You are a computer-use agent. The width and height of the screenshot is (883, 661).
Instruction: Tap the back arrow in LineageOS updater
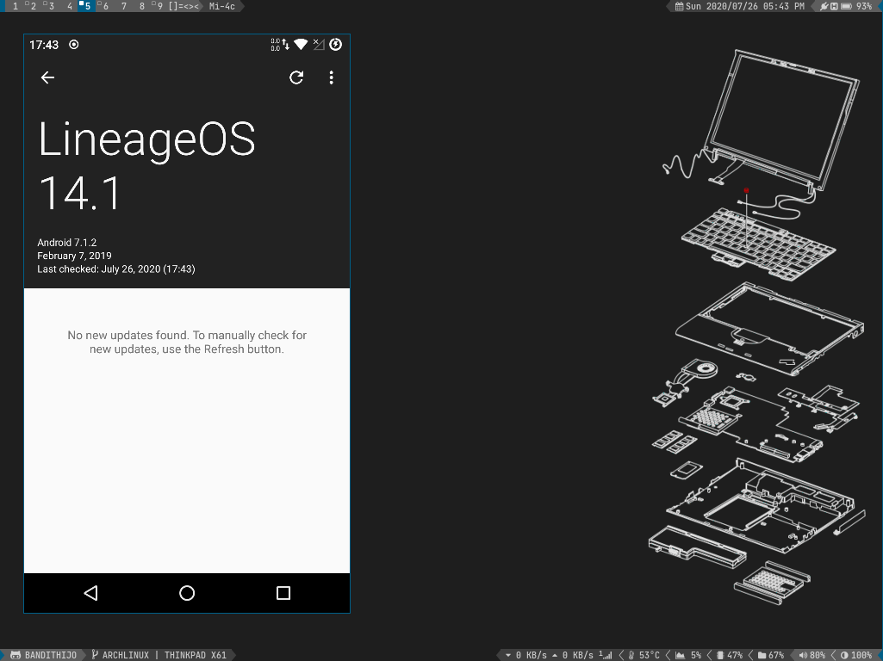click(x=47, y=77)
